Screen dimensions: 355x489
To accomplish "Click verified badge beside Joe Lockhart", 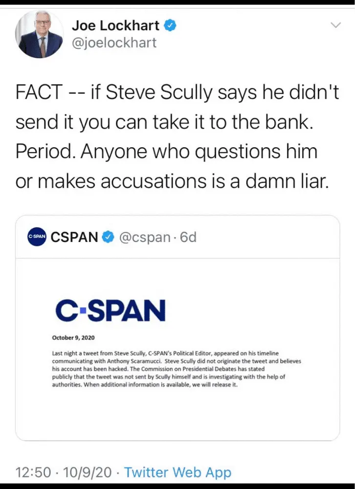I will pos(170,25).
